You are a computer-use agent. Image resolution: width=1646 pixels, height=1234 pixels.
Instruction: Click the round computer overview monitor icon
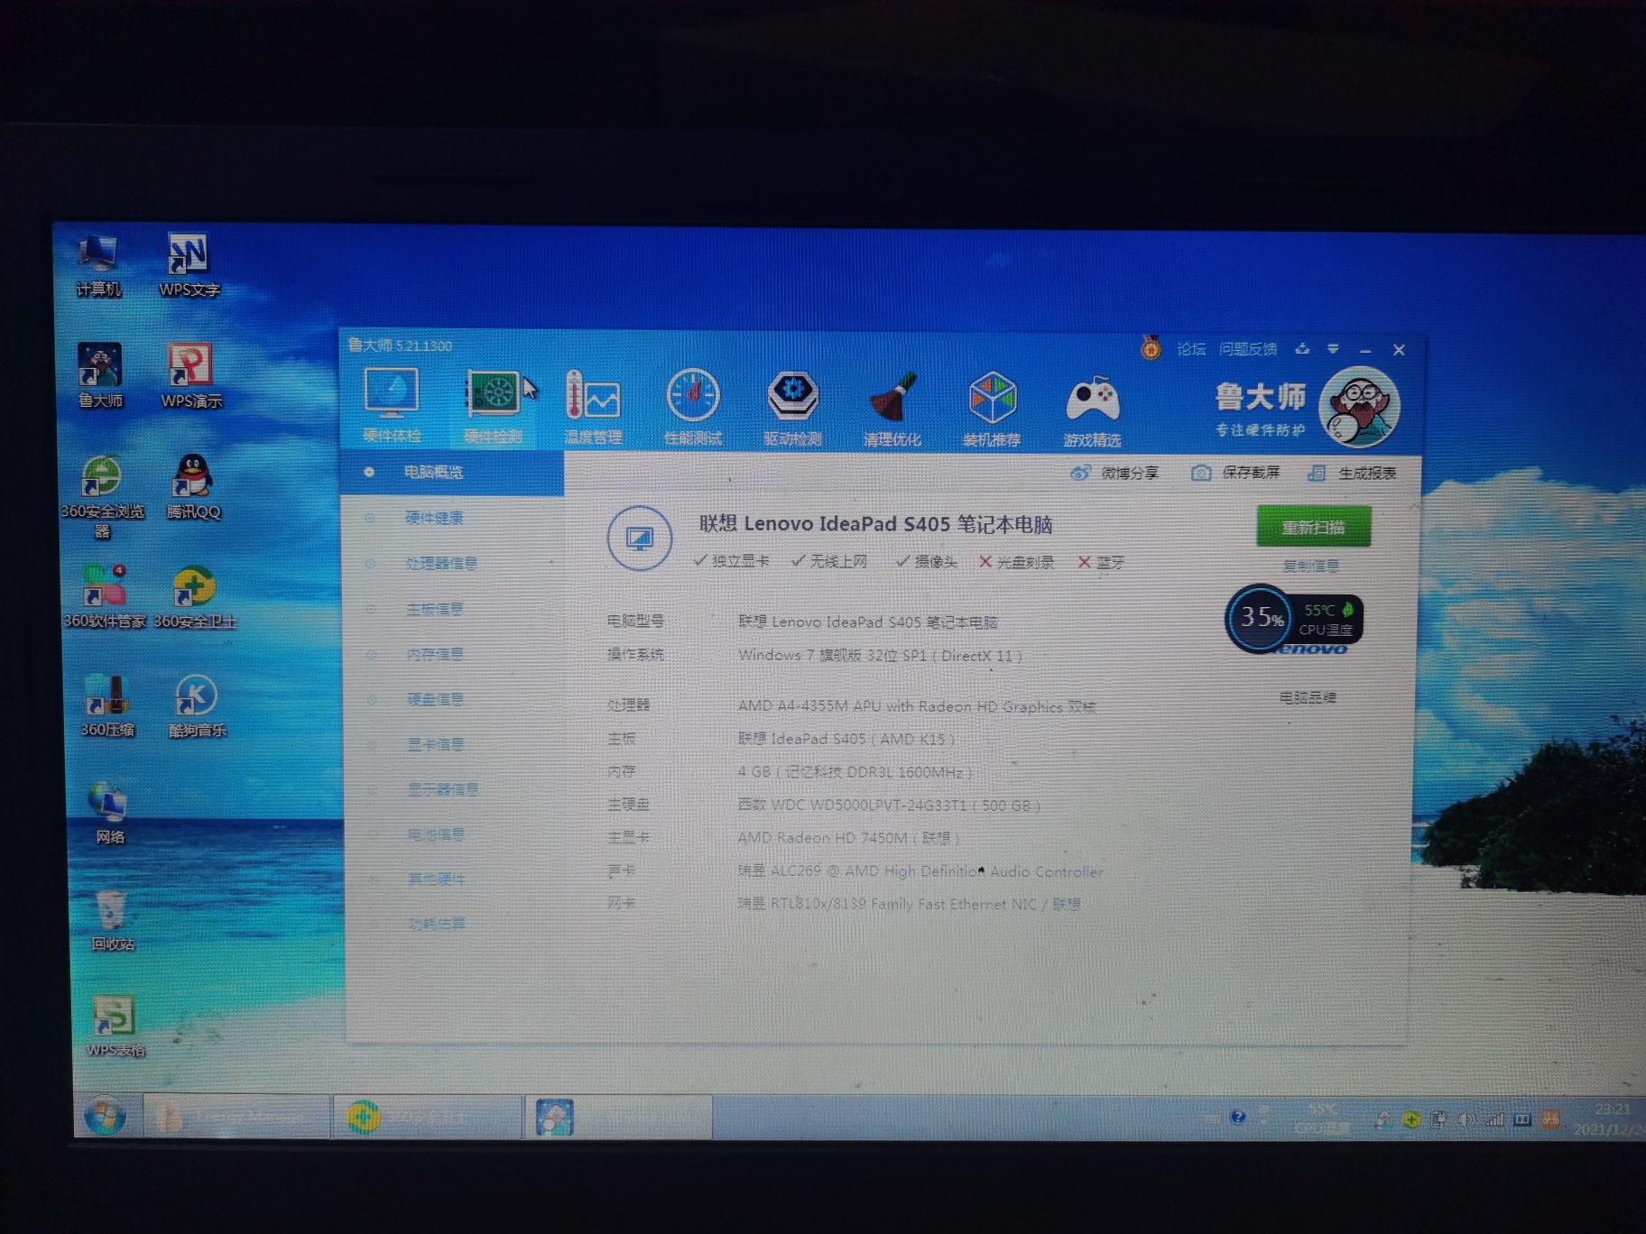639,539
